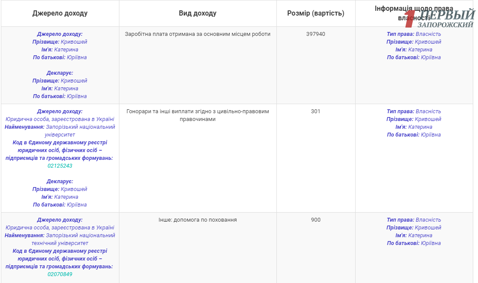The width and height of the screenshot is (478, 283).
Task: Click the "Заробітна плата отримана" income type text
Action: [198, 34]
